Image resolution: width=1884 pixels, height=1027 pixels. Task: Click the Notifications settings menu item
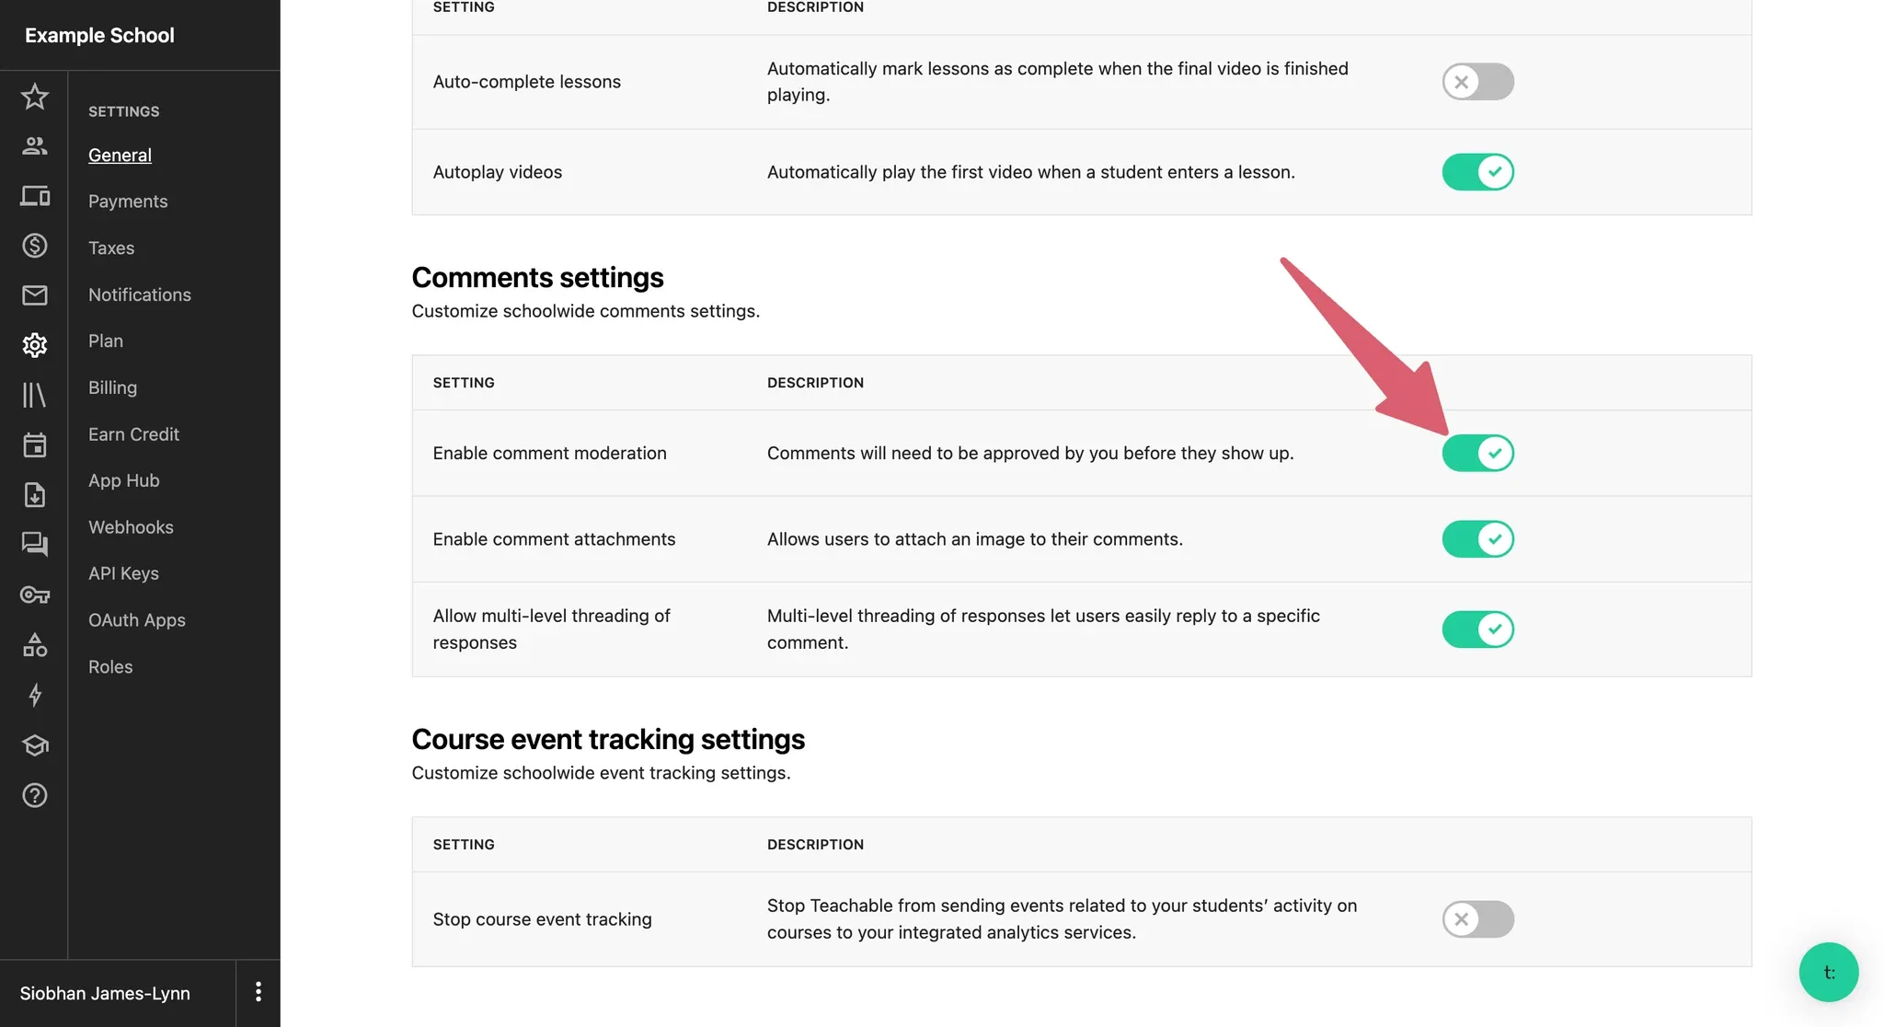[139, 294]
